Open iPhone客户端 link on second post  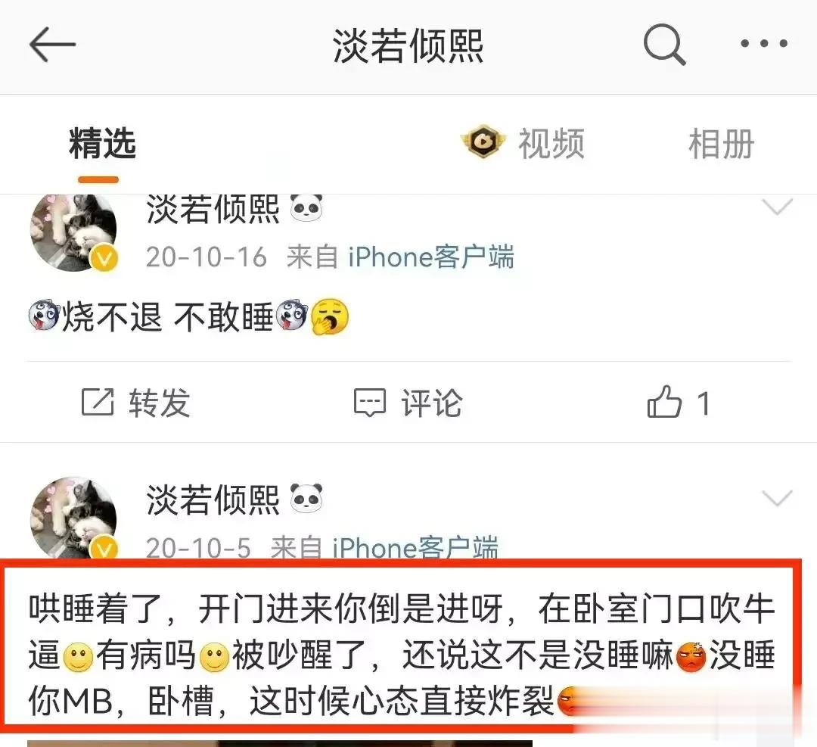click(x=415, y=547)
